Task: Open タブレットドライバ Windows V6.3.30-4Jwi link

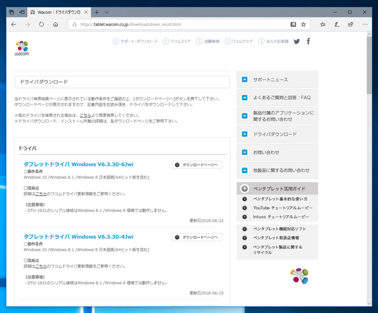Action: [x=78, y=237]
